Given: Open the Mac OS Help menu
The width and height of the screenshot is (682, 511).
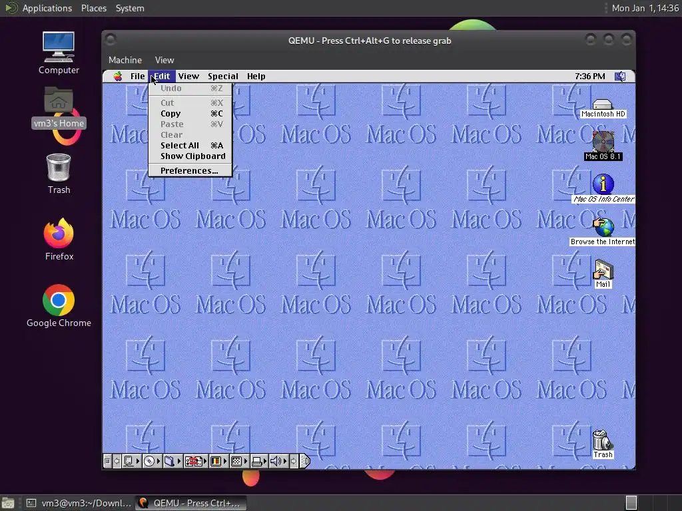Looking at the screenshot, I should 256,77.
